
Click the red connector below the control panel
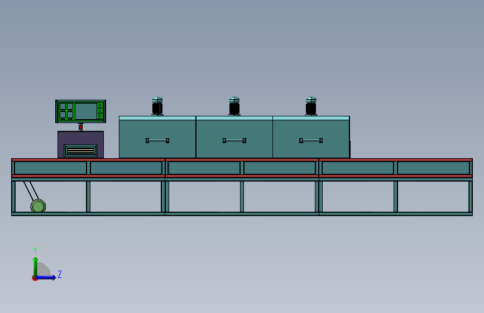[80, 127]
